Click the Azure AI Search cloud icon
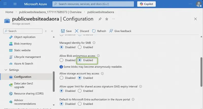203x109 pixels. point(11,64)
